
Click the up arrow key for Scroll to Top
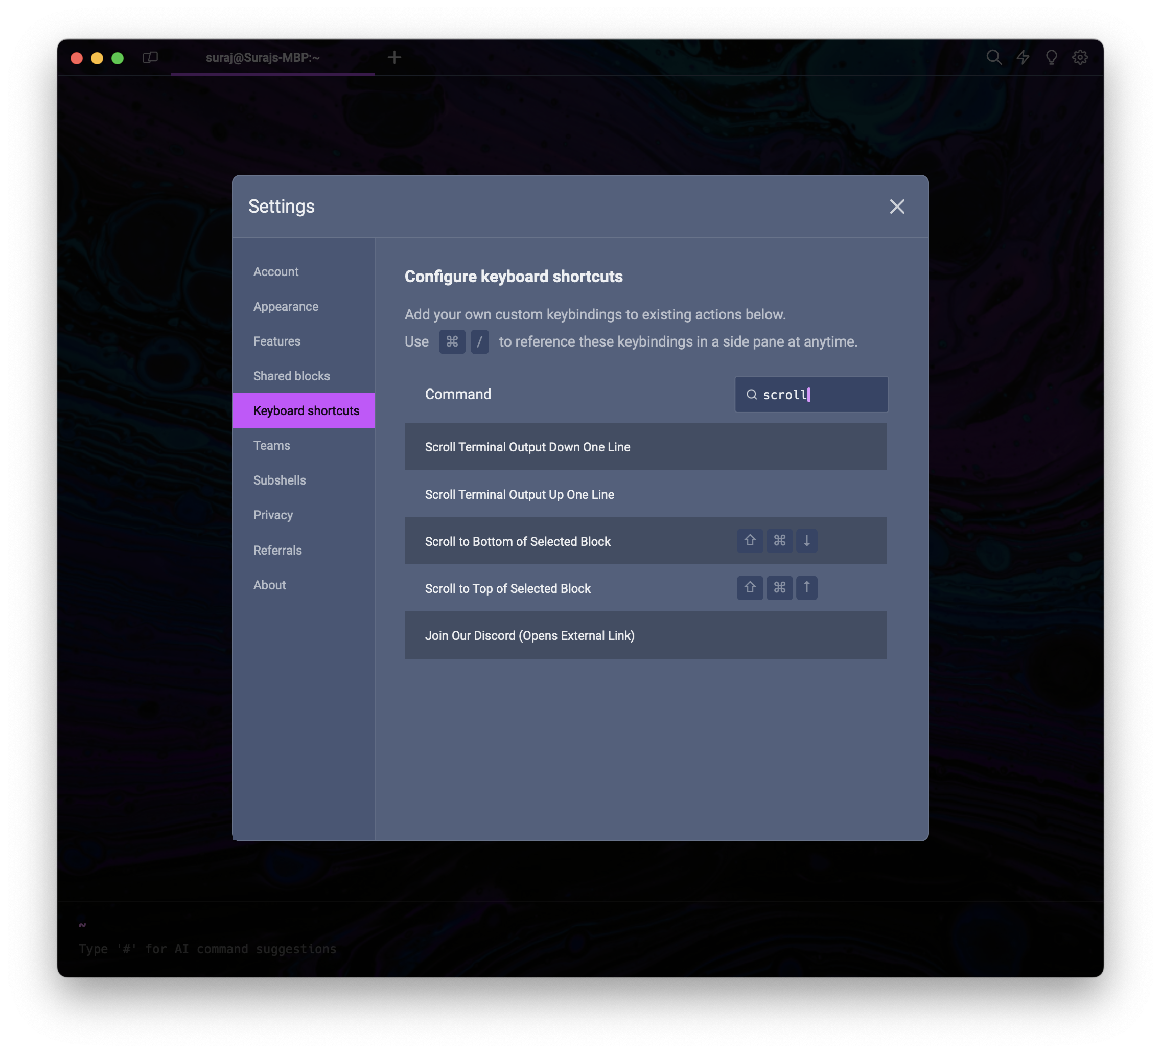pos(807,587)
